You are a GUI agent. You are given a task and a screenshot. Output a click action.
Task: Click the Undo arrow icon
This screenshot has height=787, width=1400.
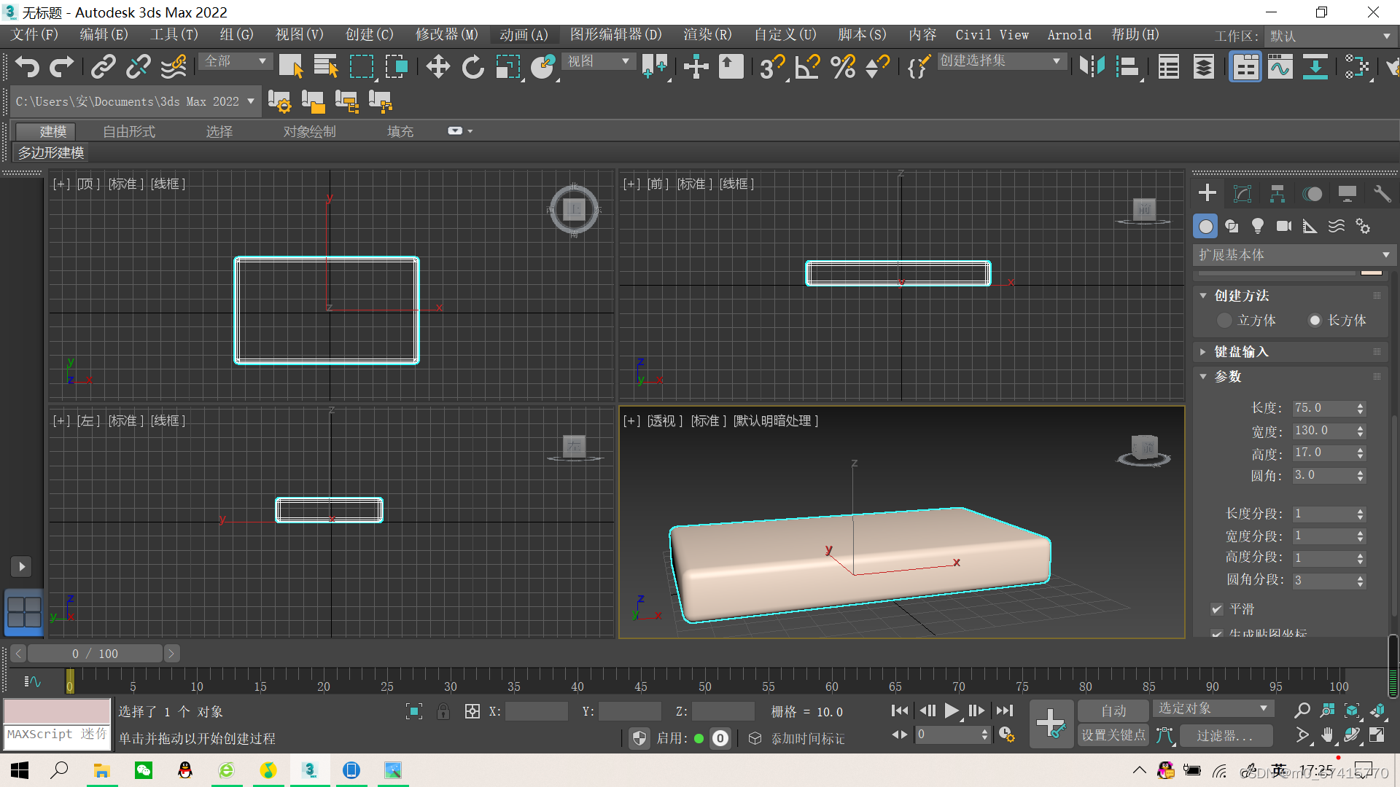[27, 67]
